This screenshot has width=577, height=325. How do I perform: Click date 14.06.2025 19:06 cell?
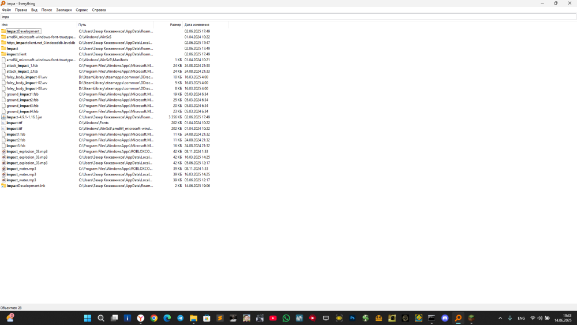click(x=197, y=186)
